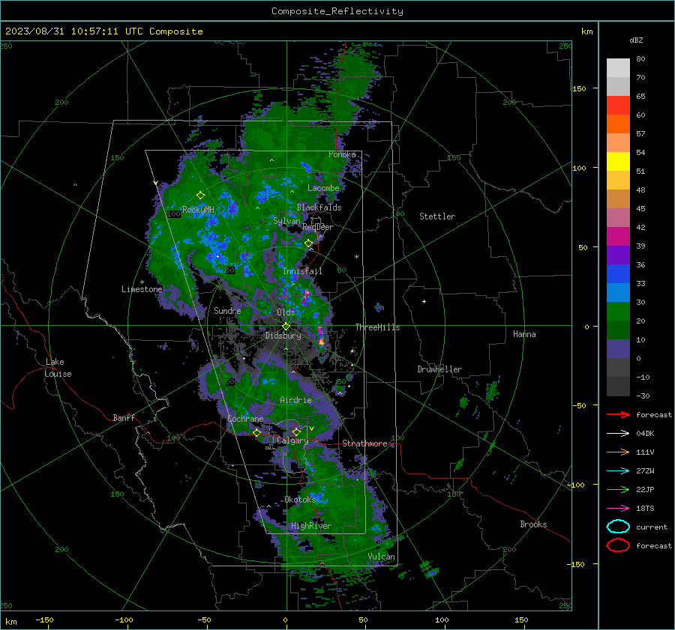Click the white 04DK arrow icon
The height and width of the screenshot is (630, 675).
[x=618, y=434]
